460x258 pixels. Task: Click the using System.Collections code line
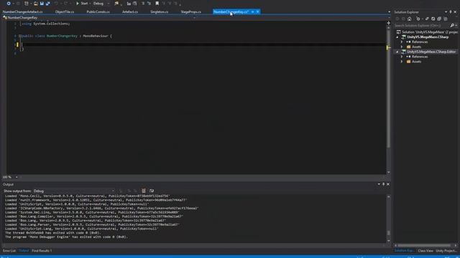click(x=45, y=24)
